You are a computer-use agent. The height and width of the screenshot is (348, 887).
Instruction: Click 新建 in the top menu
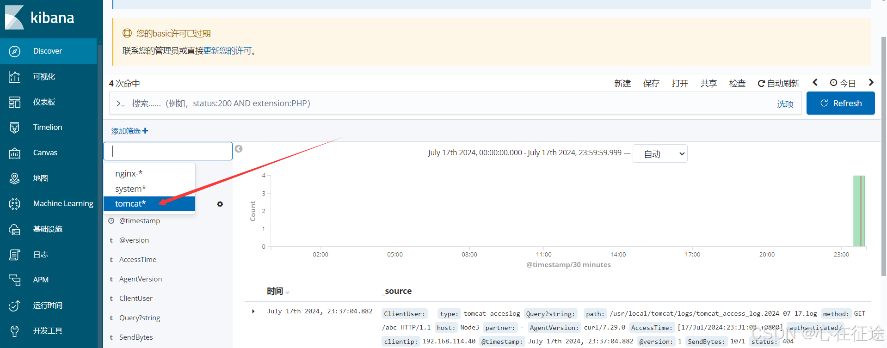(622, 83)
